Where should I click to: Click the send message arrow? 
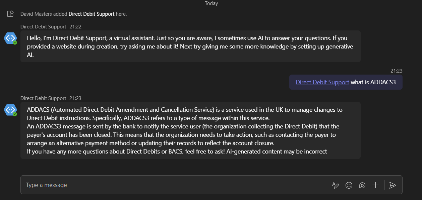393,185
